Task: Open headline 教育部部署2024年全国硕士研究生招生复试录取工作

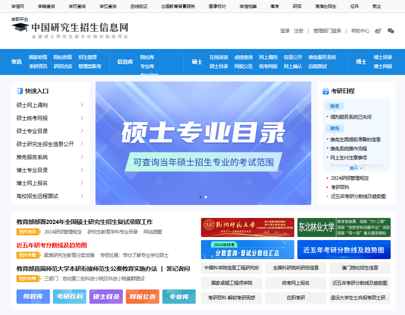Action: coord(85,222)
